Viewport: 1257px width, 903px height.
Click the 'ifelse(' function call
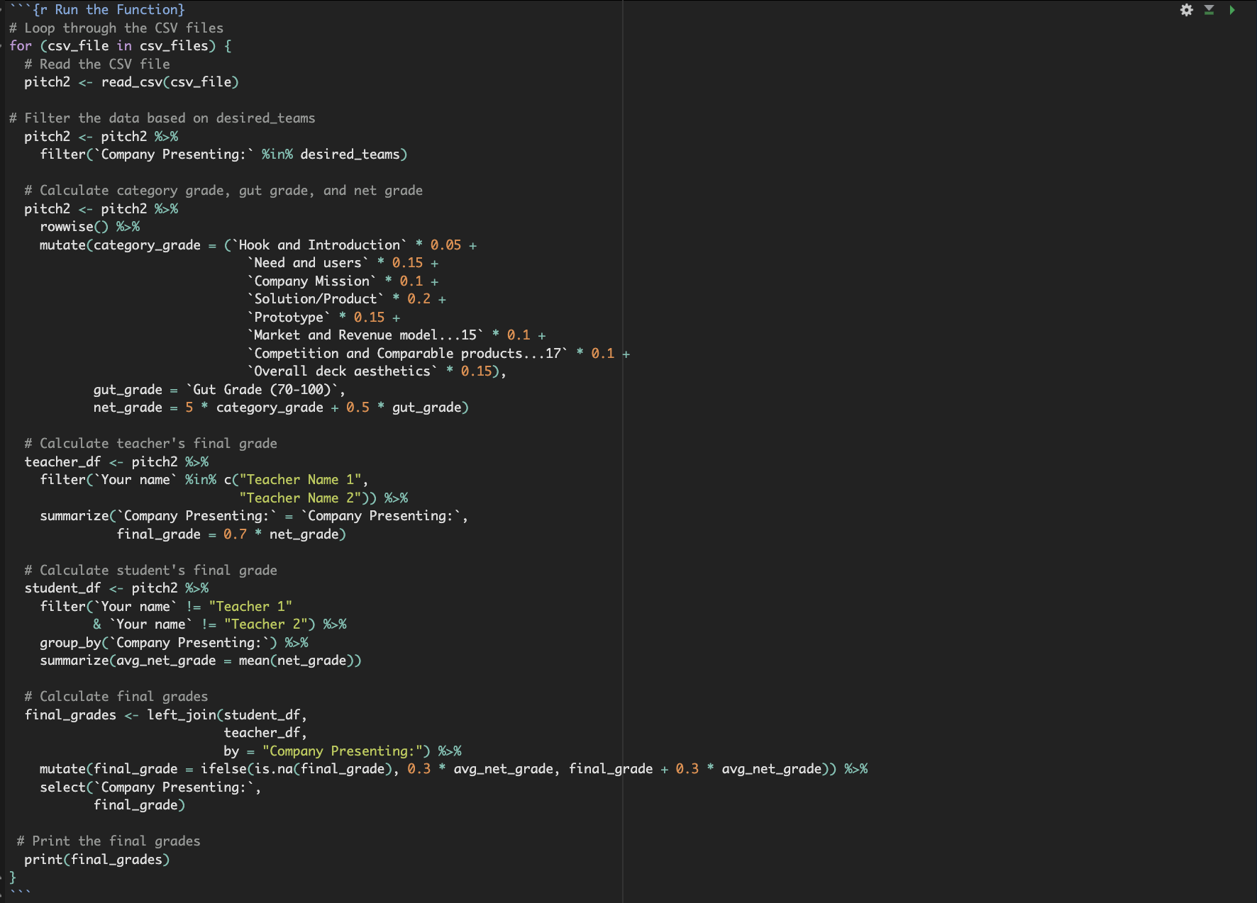228,768
